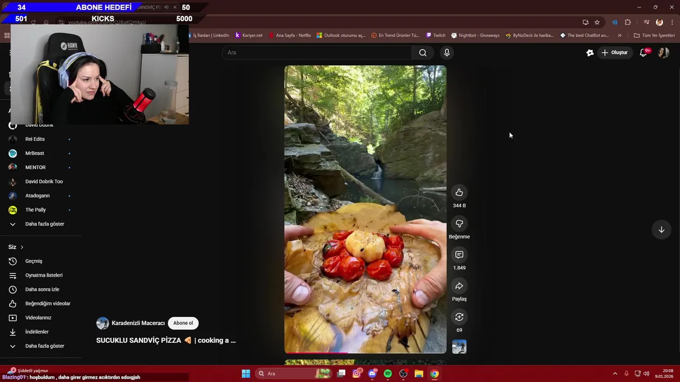Open Chrome profile avatar

pyautogui.click(x=659, y=22)
